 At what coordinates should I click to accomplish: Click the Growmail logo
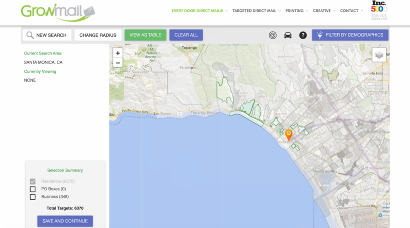[58, 12]
